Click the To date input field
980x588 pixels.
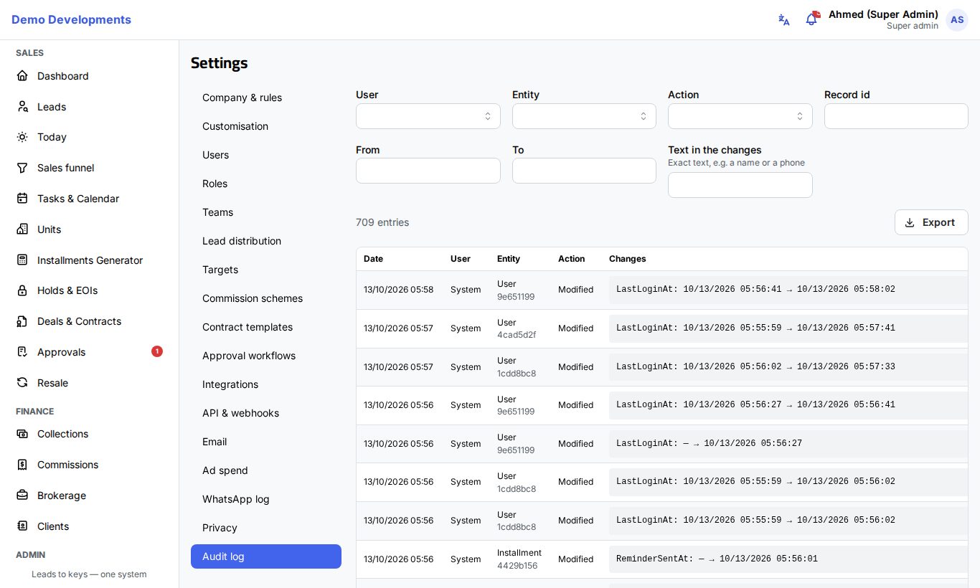coord(584,171)
